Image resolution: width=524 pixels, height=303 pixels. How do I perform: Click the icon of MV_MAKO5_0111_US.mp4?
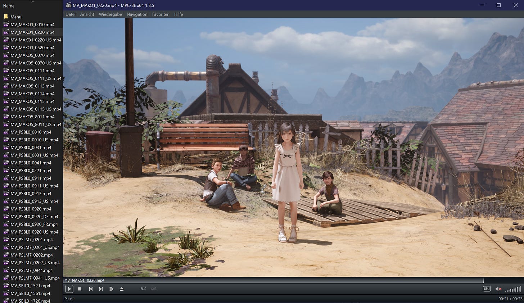click(6, 78)
